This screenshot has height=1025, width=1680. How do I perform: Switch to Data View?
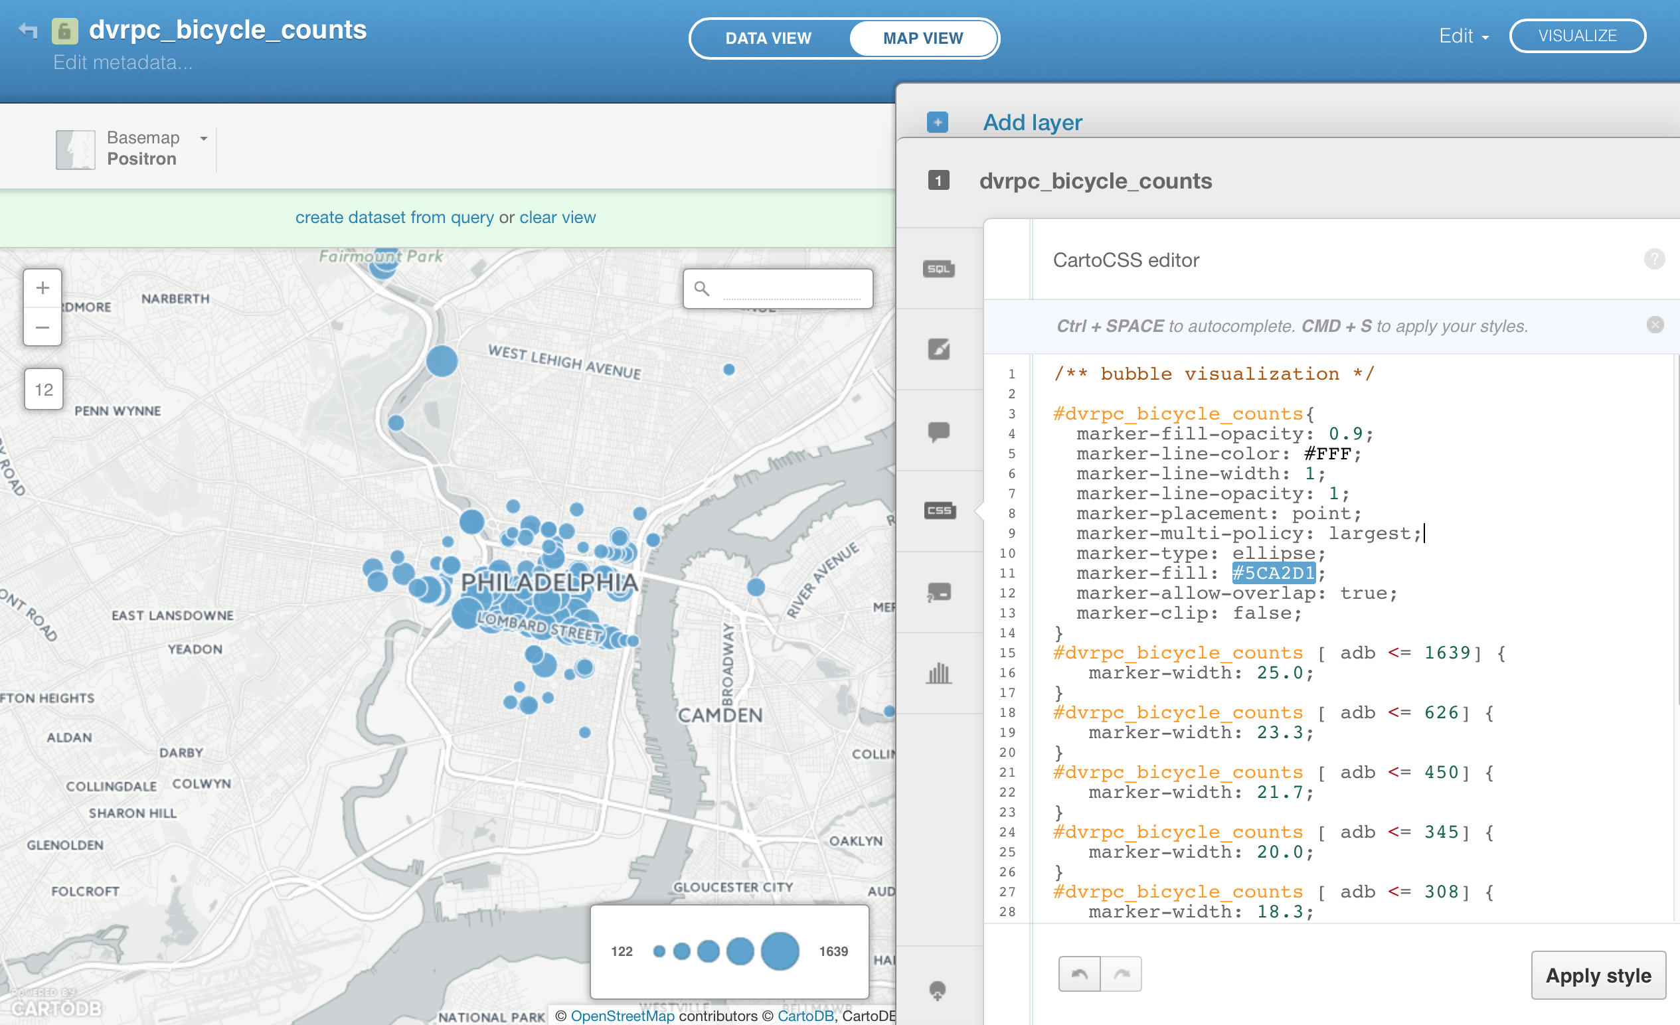pos(768,38)
